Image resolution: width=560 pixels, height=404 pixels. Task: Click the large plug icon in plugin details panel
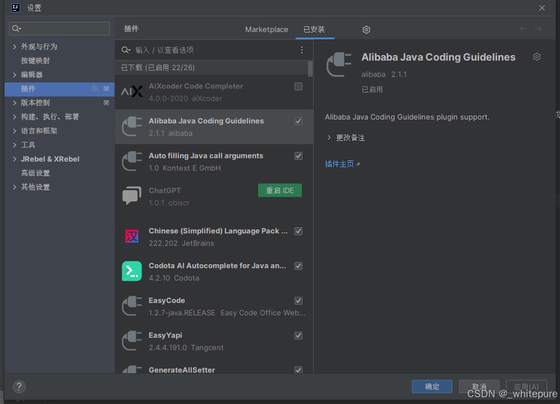click(x=339, y=65)
